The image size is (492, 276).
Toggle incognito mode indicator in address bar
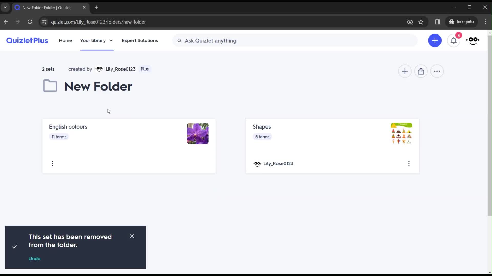410,21
